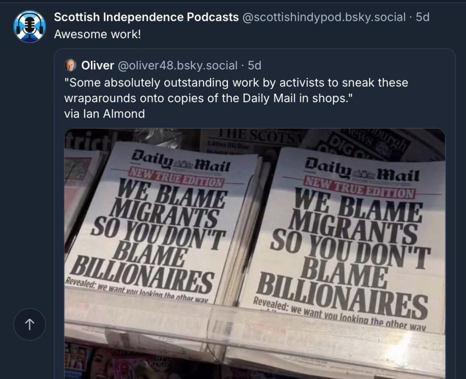Click Oliver's small profile avatar
The width and height of the screenshot is (466, 379).
(71, 65)
